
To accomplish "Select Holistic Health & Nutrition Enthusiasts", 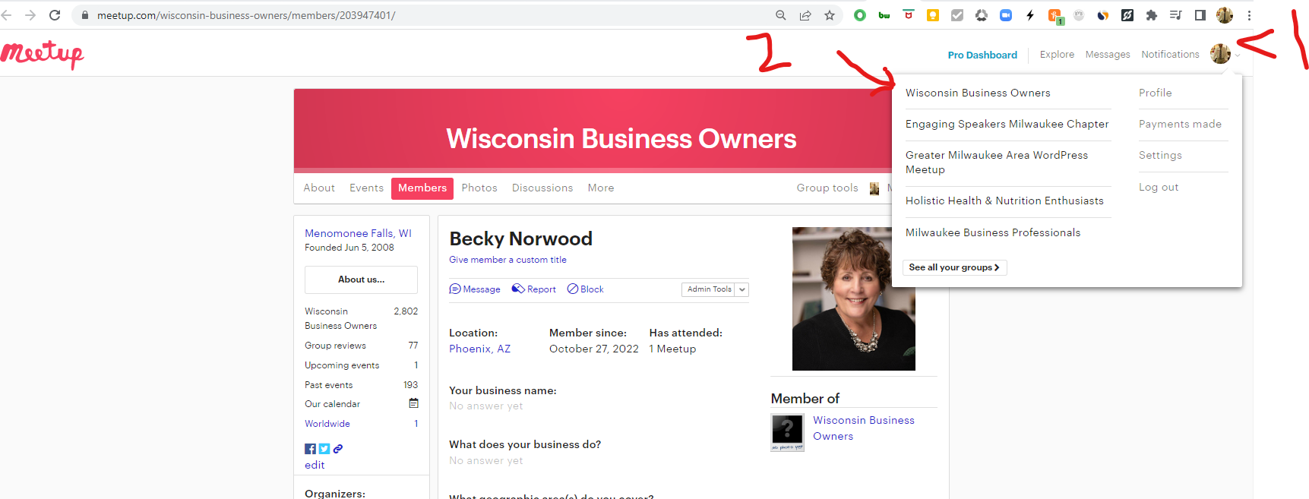I will coord(1004,201).
